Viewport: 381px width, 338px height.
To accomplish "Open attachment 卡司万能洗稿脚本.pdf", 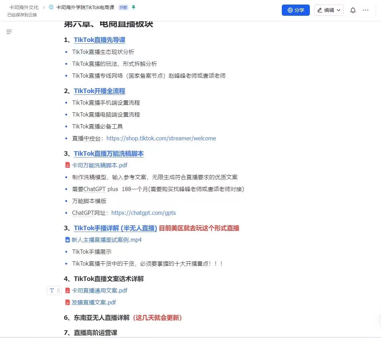I will click(100, 165).
